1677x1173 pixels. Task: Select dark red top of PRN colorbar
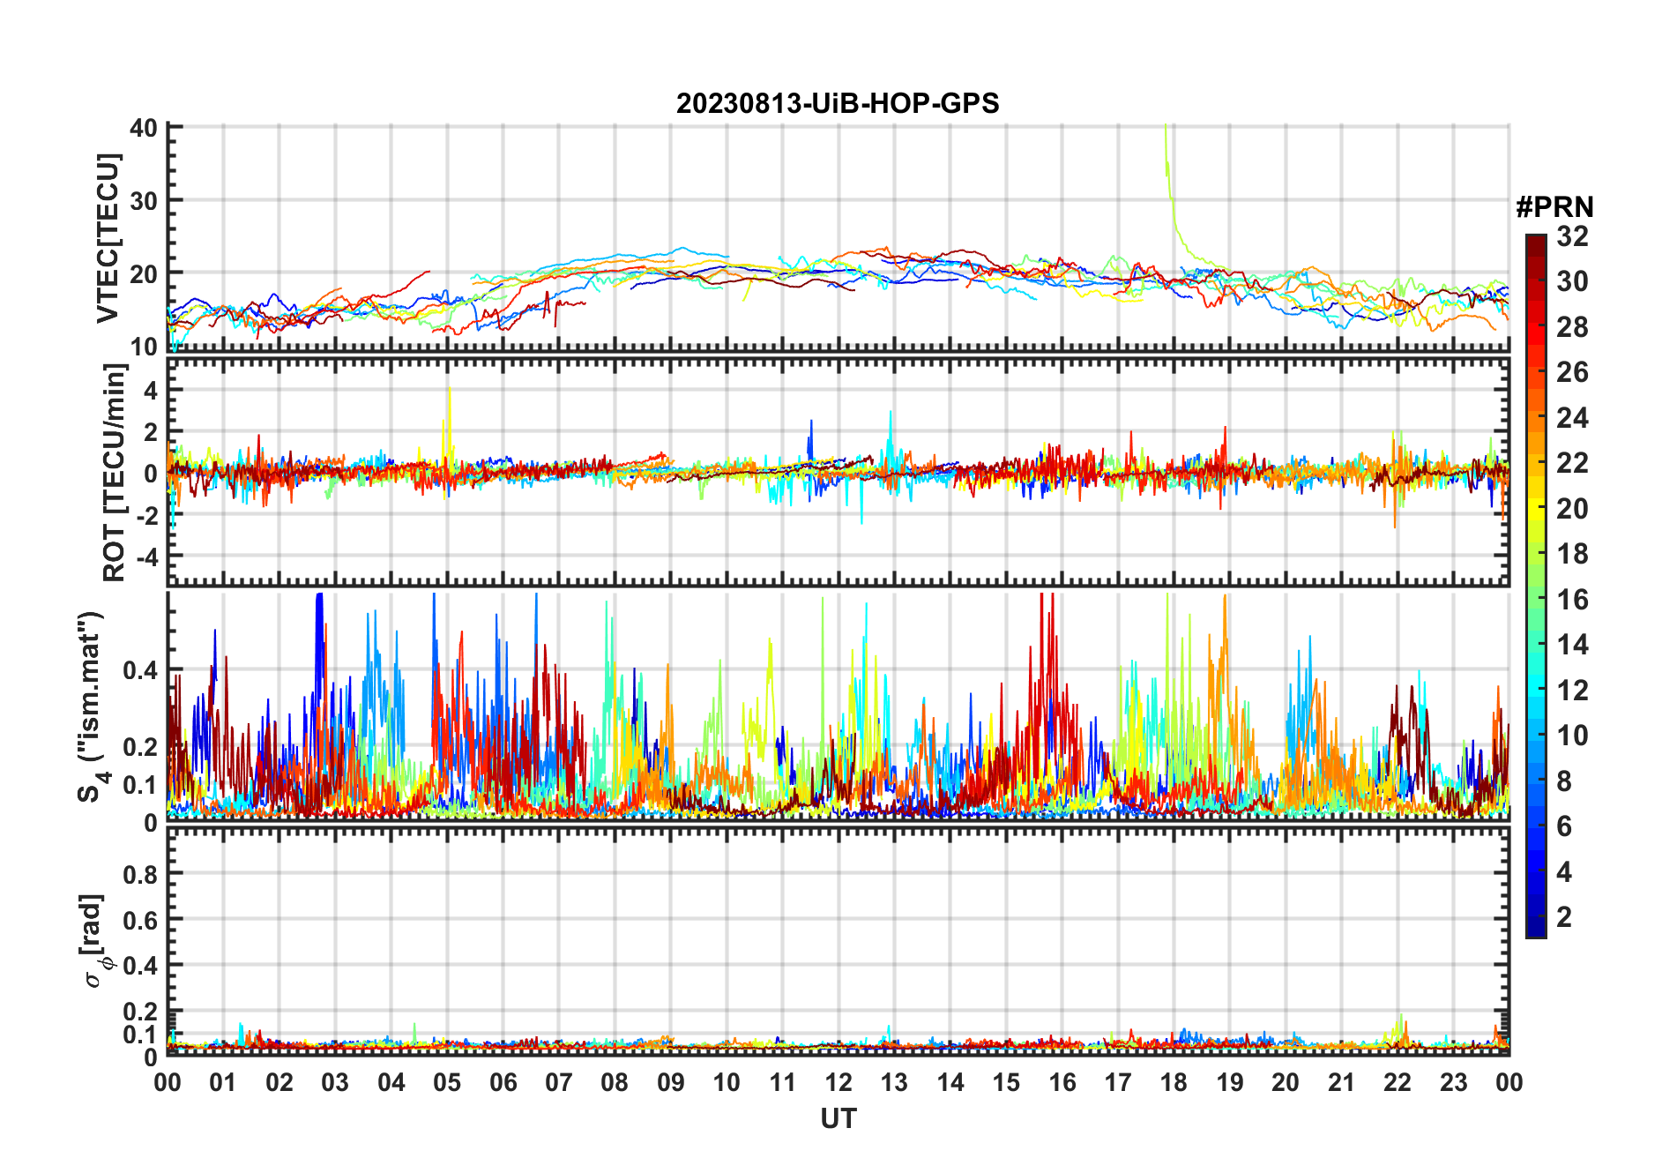[1535, 241]
